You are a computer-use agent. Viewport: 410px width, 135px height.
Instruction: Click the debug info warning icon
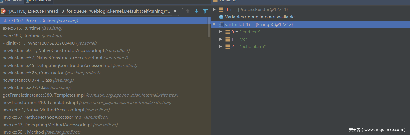point(221,17)
